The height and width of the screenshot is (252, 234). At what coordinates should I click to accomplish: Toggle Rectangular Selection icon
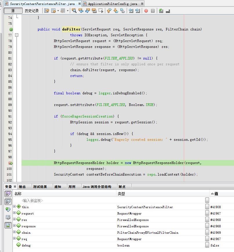tap(101, 11)
